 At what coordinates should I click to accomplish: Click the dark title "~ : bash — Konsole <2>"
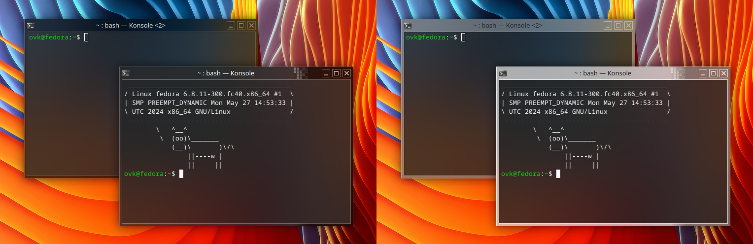tap(131, 25)
